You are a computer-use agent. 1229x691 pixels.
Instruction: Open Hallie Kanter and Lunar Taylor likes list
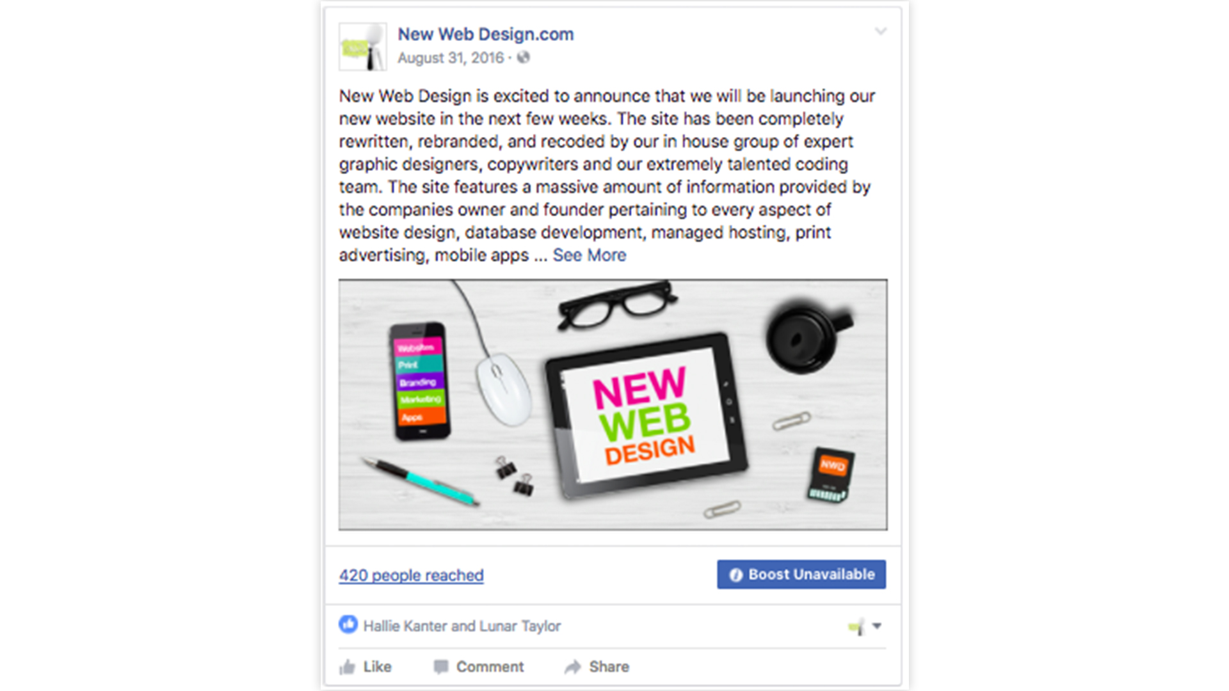point(462,626)
